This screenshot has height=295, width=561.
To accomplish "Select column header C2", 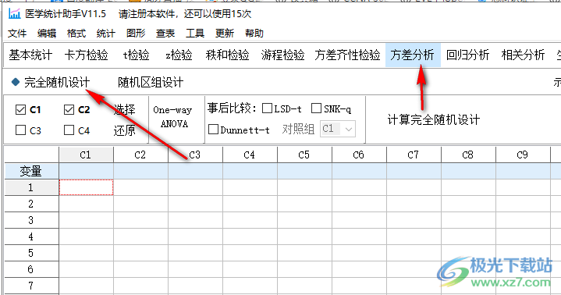I will (x=140, y=155).
